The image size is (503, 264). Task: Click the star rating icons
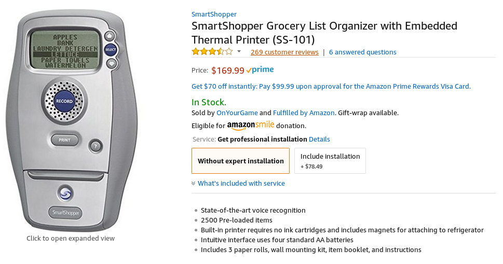212,52
